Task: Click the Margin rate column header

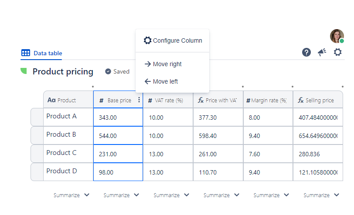Action: (x=268, y=100)
